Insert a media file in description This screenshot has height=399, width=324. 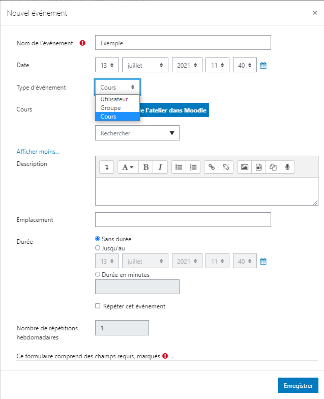click(258, 167)
